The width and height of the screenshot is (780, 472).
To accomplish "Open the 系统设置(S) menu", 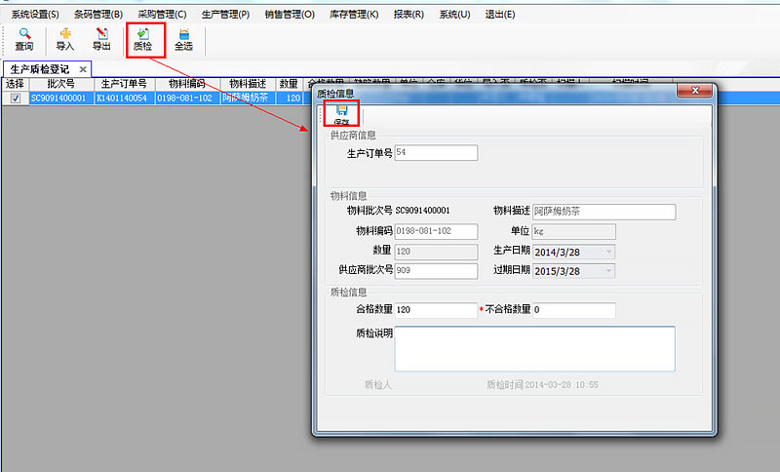I will pos(35,15).
